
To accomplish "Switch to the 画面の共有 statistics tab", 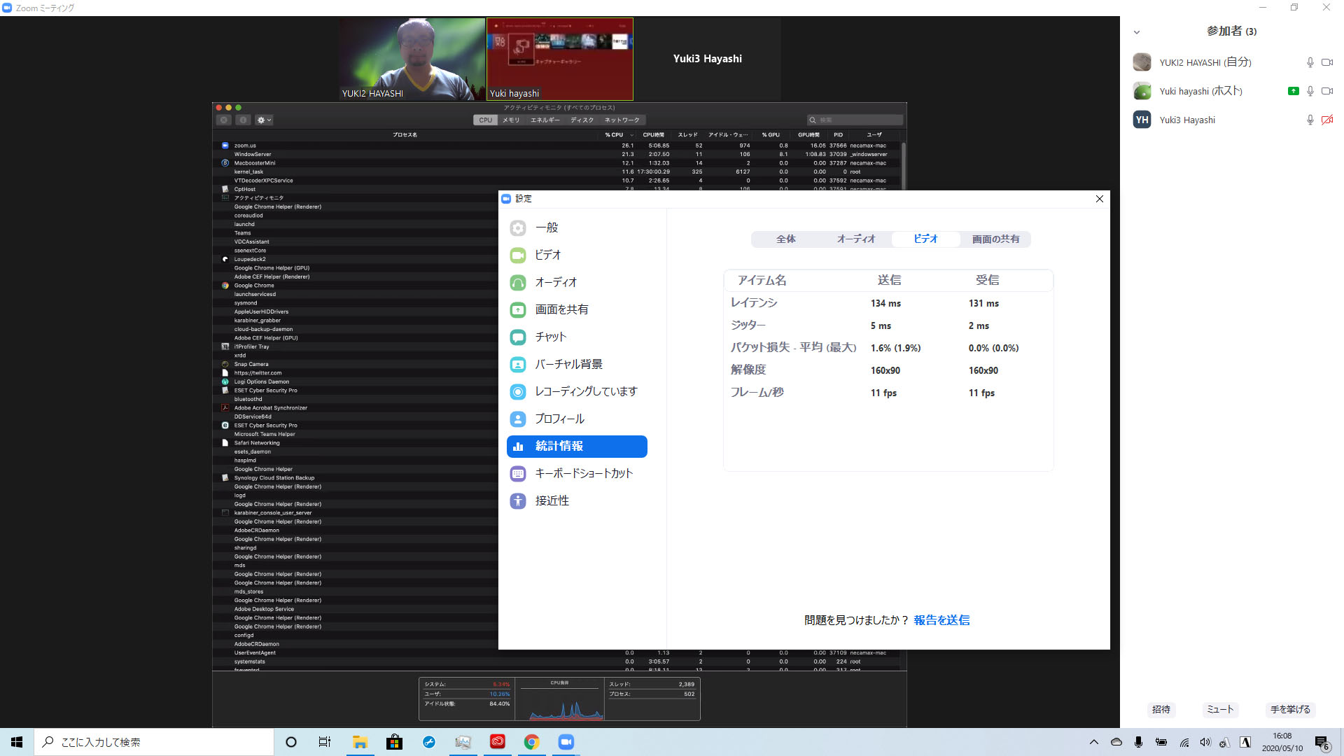I will tap(995, 239).
